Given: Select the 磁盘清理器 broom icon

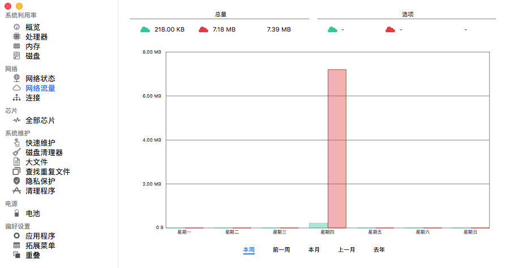Looking at the screenshot, I should coord(16,152).
